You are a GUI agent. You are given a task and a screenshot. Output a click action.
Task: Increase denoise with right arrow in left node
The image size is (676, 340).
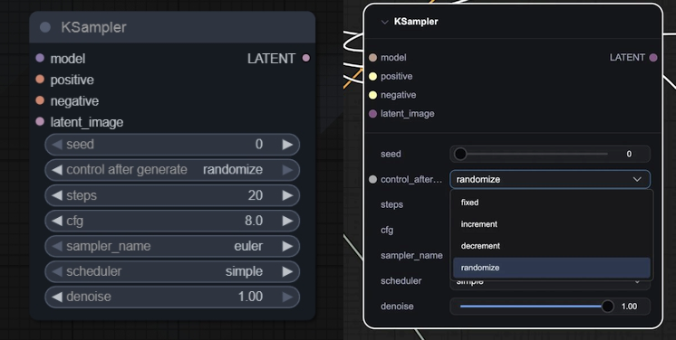click(287, 297)
